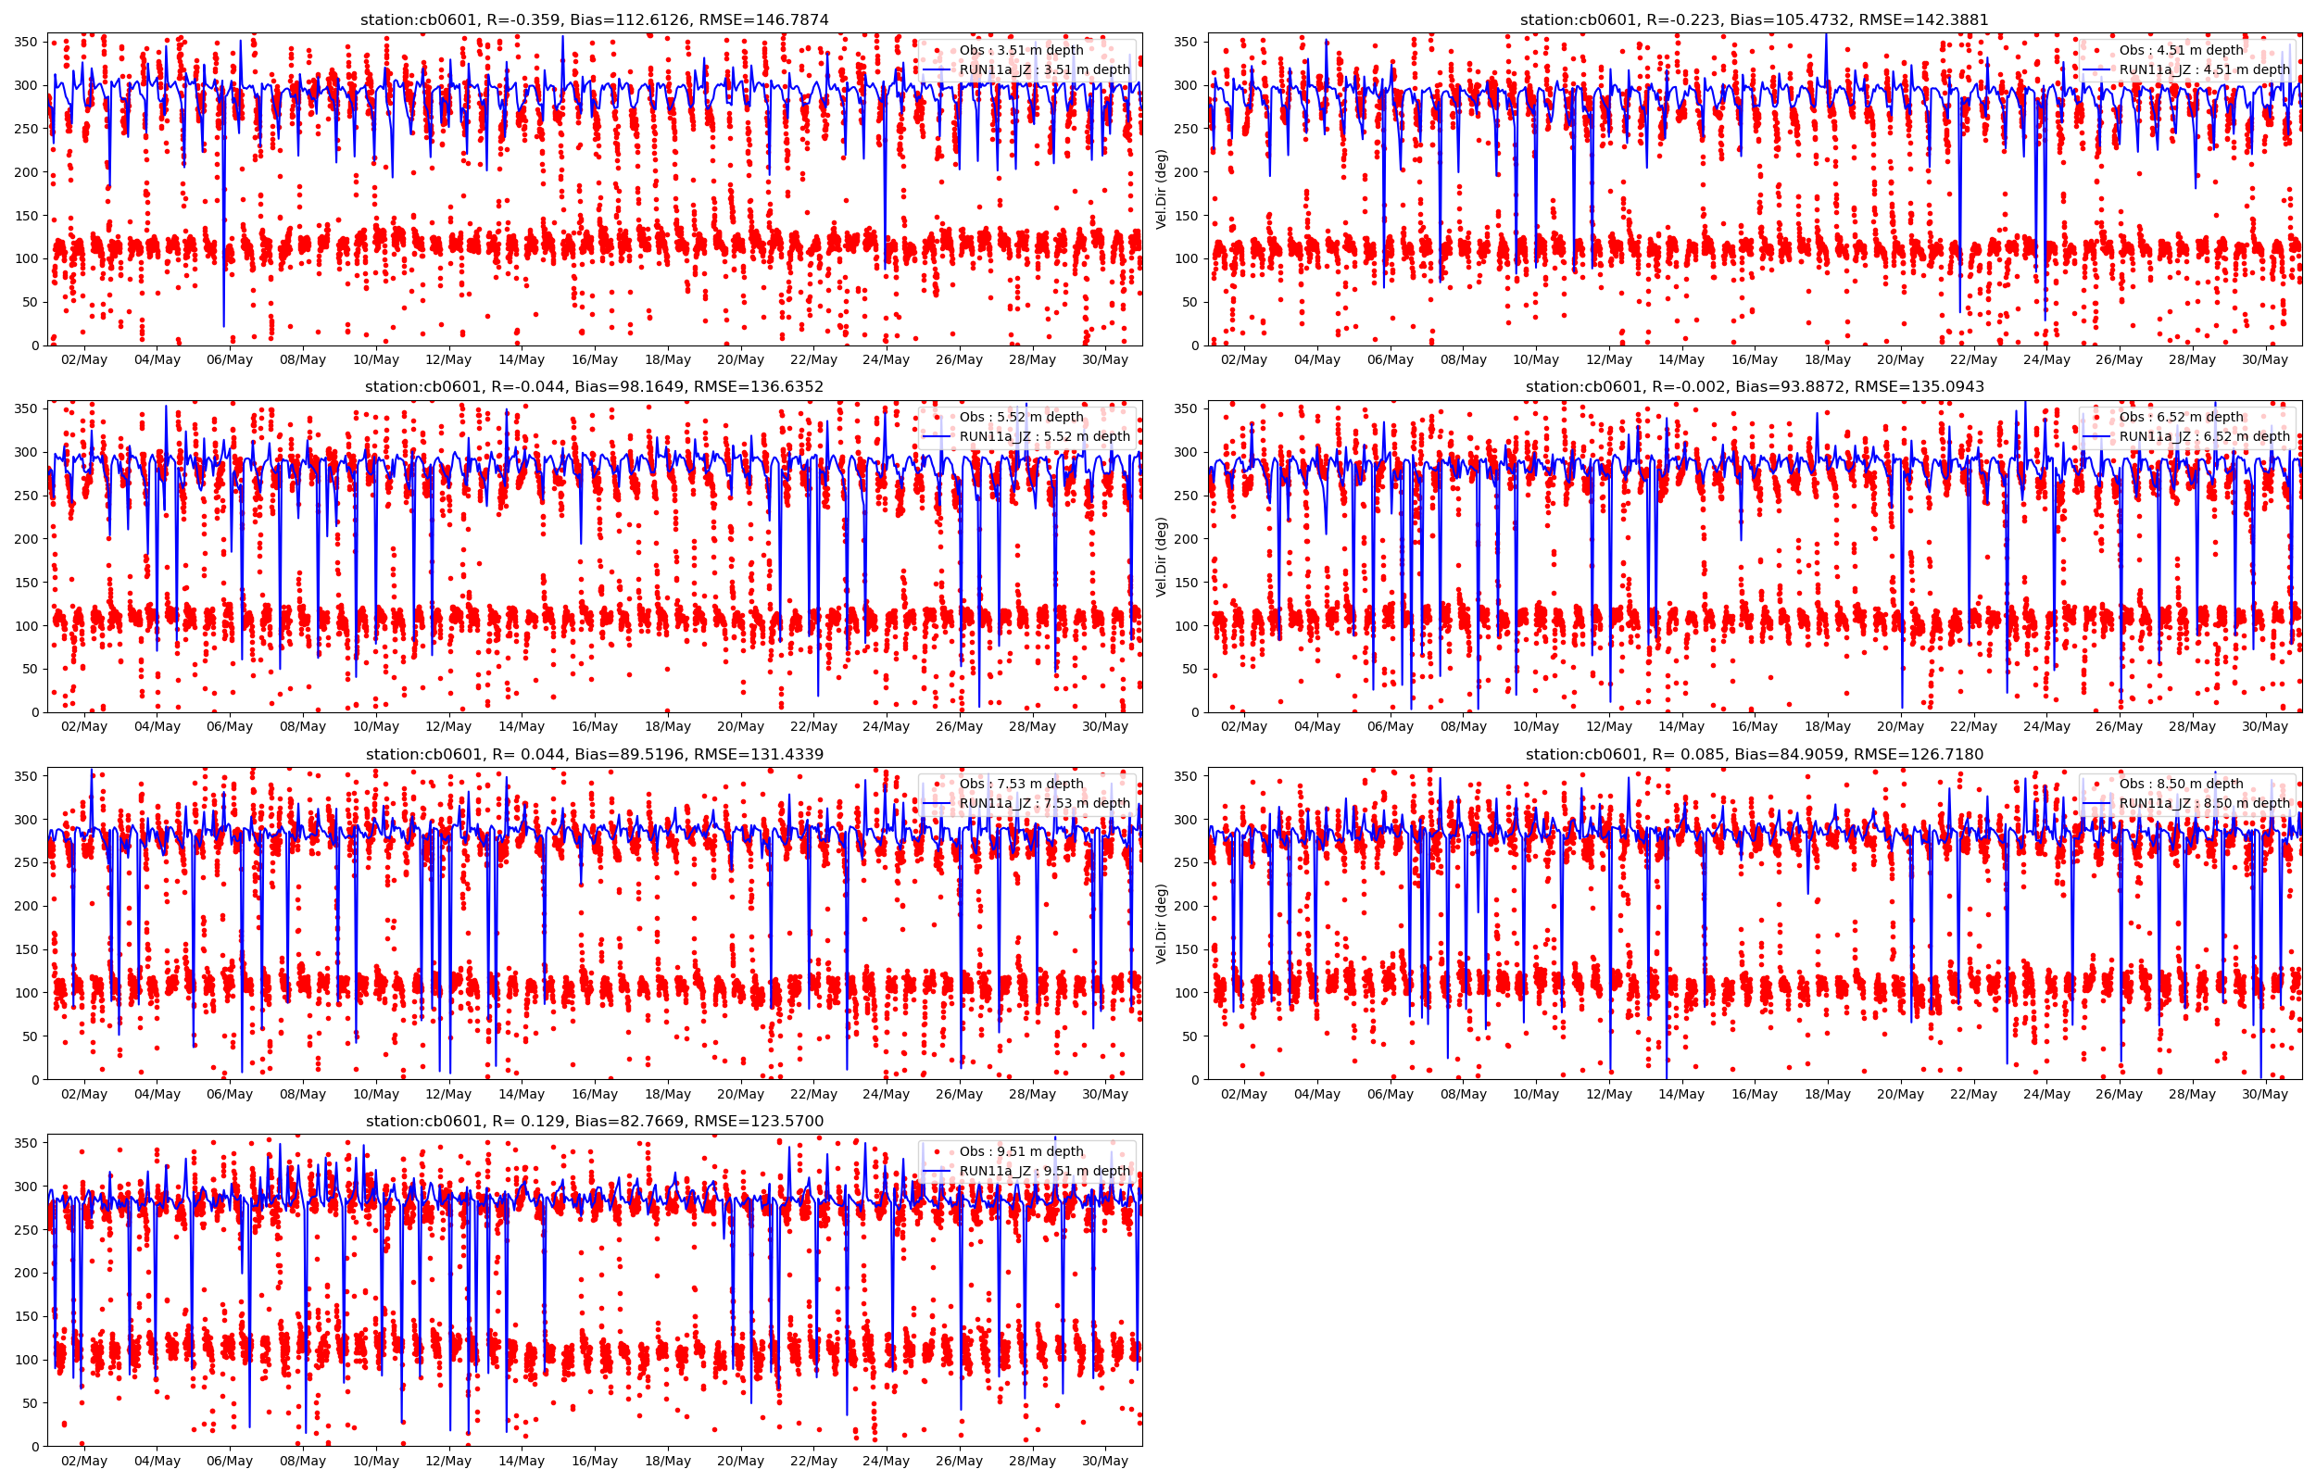The width and height of the screenshot is (2316, 1482).
Task: Click the blue line sample in the 9.51 m legend
Action: click(938, 1171)
